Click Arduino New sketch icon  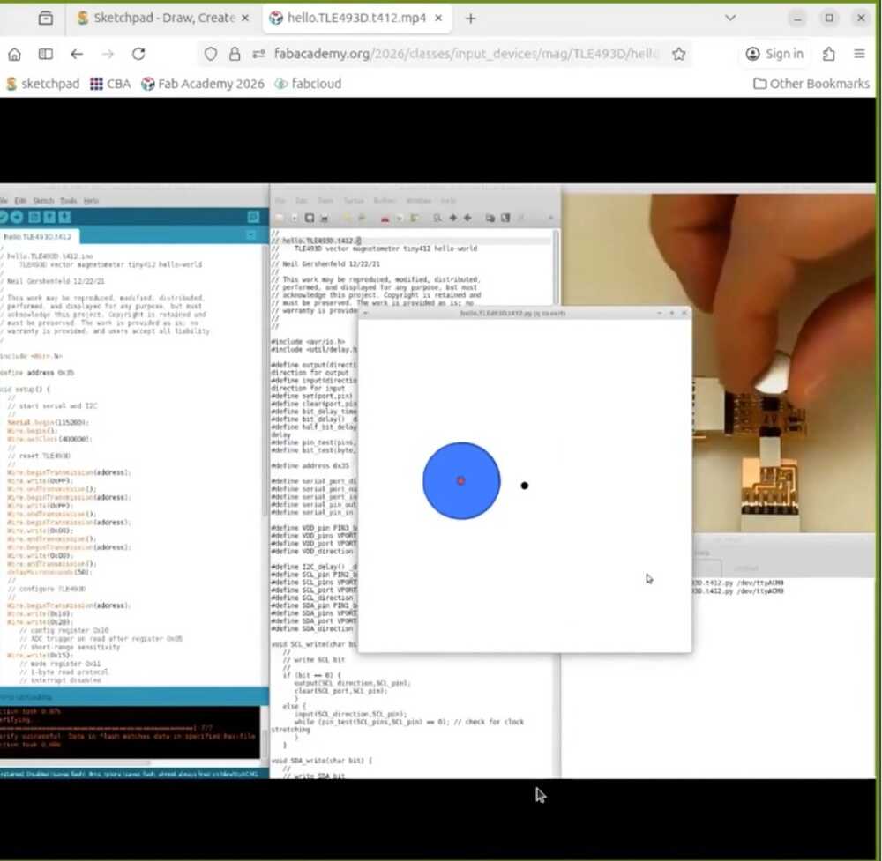click(x=35, y=218)
